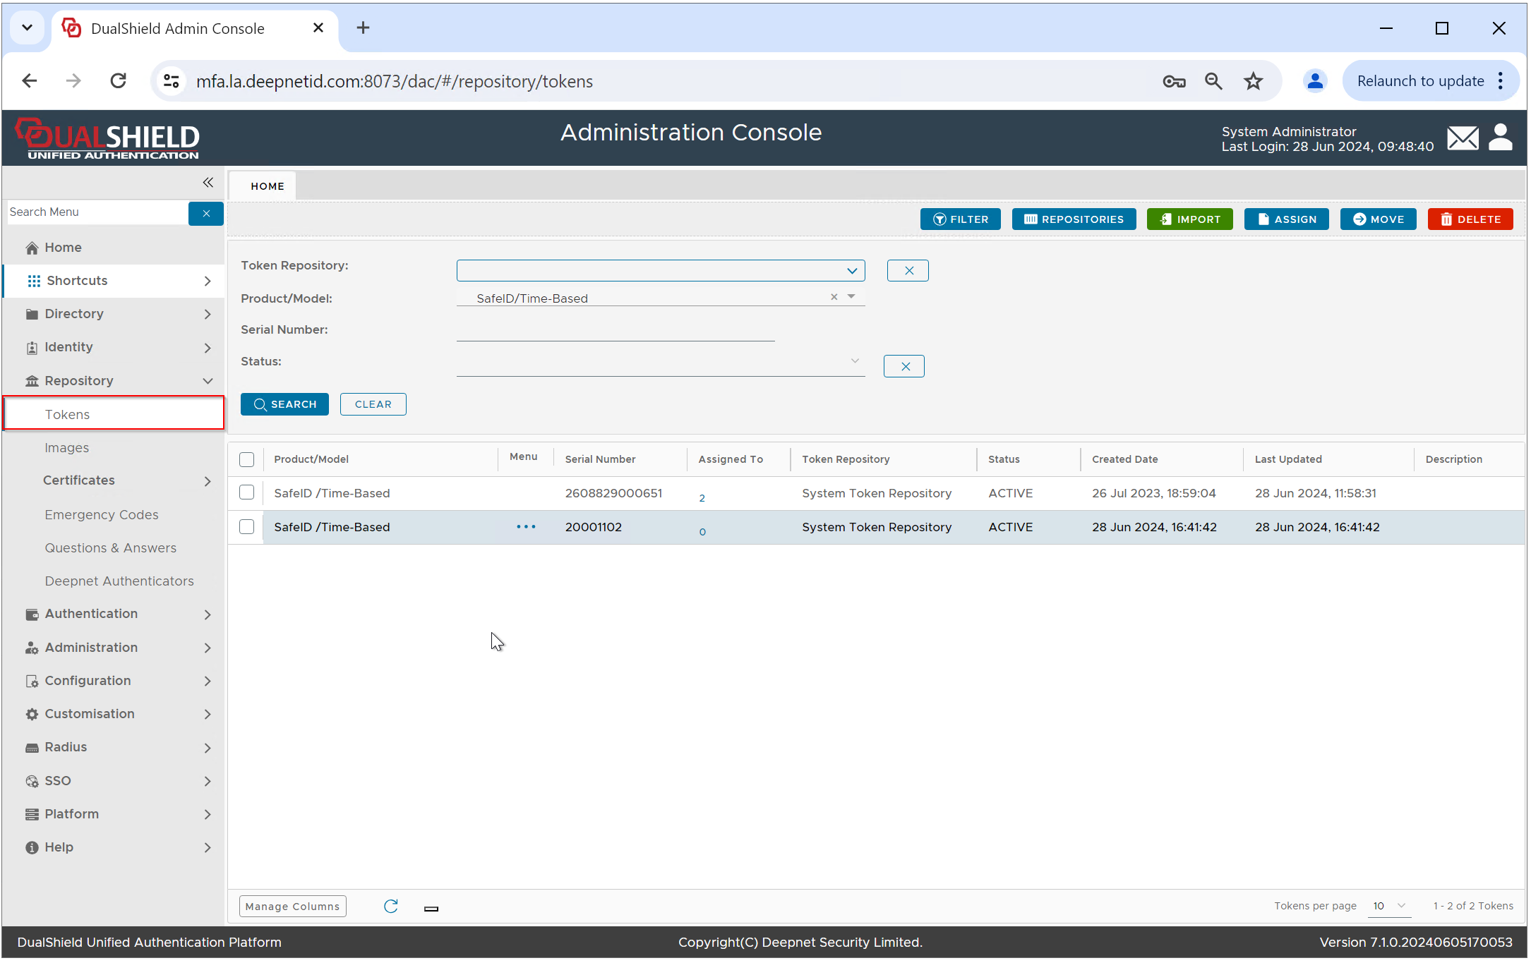Viewport: 1531px width, 963px height.
Task: Clear the Token Repository field with X
Action: pos(908,271)
